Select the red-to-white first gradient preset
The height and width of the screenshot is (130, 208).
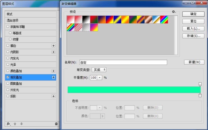tap(70, 20)
